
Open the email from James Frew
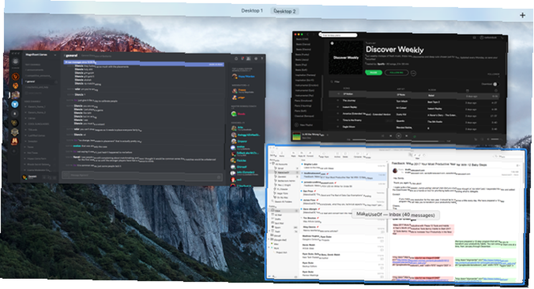(343, 202)
